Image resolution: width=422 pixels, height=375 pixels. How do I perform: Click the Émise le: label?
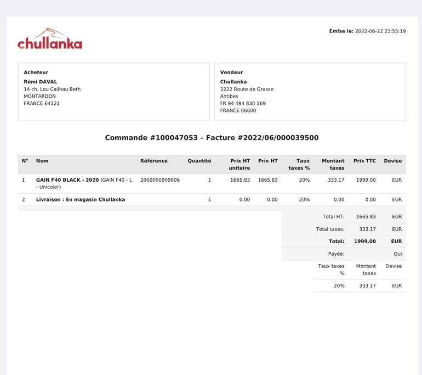tap(341, 31)
